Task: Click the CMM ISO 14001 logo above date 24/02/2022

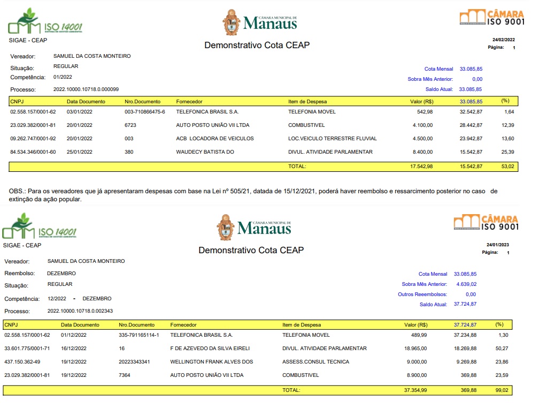Action: (x=45, y=21)
